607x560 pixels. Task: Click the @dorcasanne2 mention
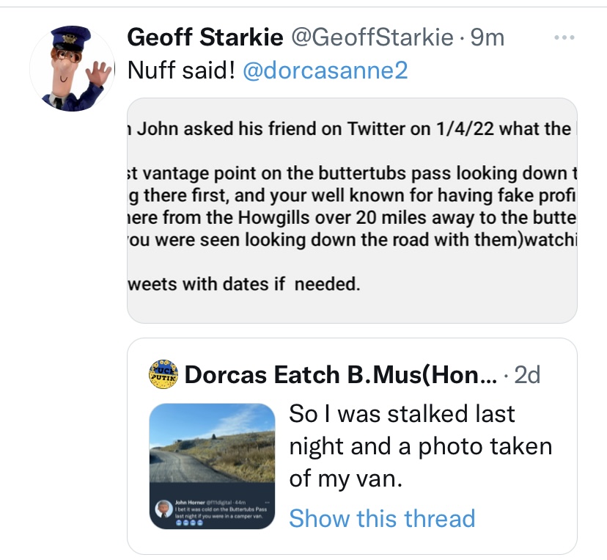325,70
